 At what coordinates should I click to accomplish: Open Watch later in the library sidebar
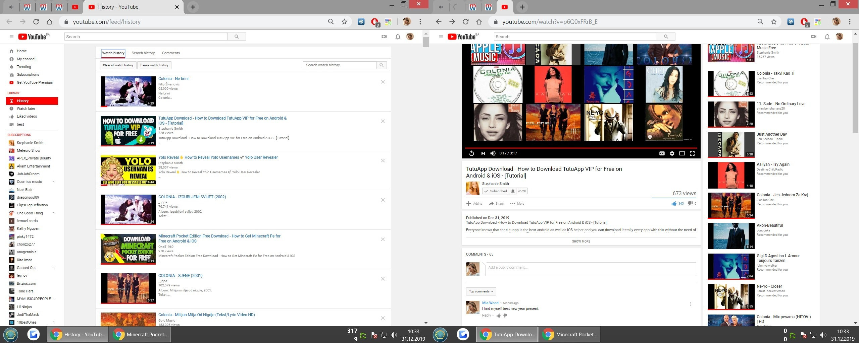tap(26, 109)
